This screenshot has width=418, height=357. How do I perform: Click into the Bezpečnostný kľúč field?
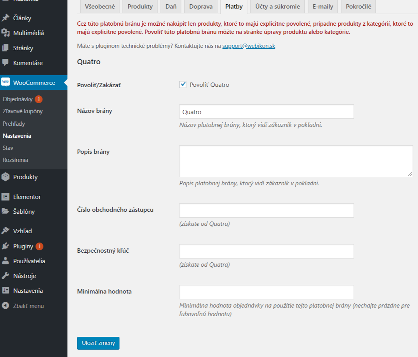pos(266,251)
